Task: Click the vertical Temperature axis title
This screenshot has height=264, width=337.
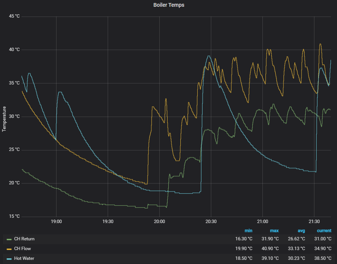Action: 4,119
